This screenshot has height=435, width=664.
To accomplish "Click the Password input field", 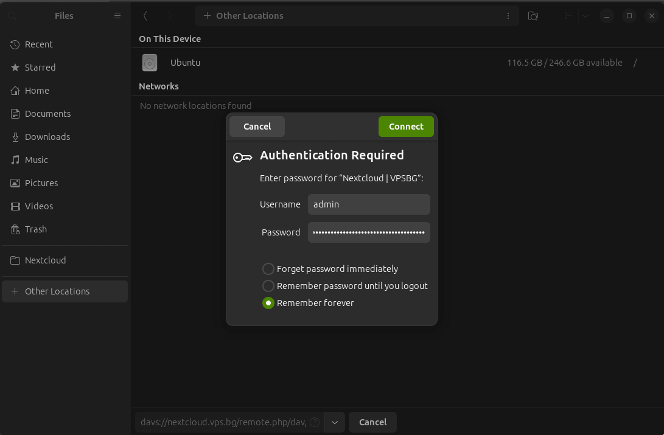I will coord(369,232).
